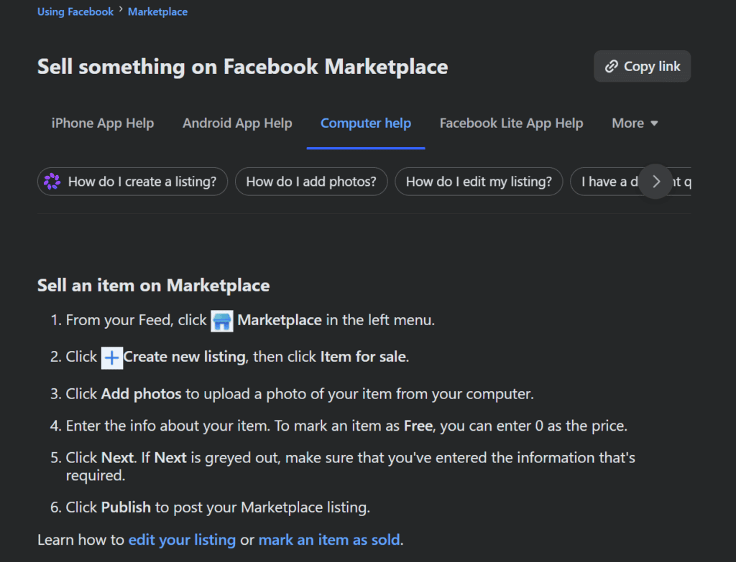Viewport: 736px width, 562px height.
Task: Click the 'Sell something on Facebook Marketplace' title
Action: pos(243,67)
